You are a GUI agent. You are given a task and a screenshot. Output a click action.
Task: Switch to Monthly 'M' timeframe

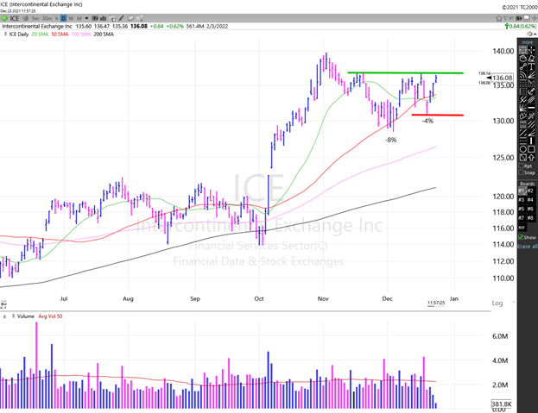pyautogui.click(x=79, y=18)
